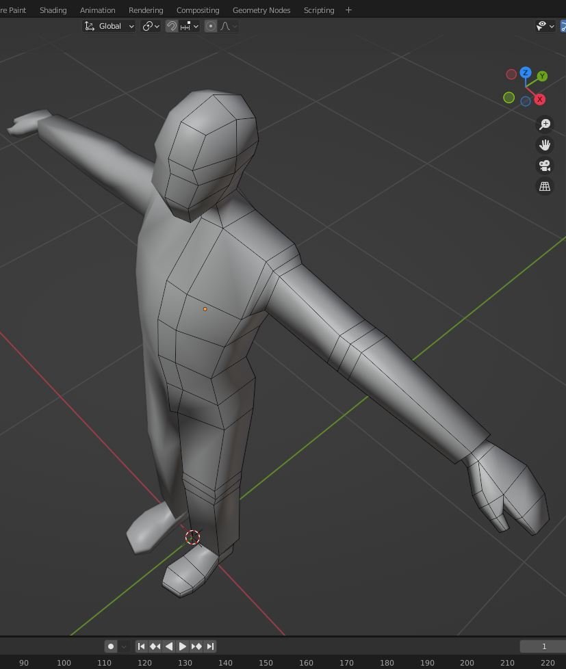Switch to the Compositing workspace tab

[198, 10]
